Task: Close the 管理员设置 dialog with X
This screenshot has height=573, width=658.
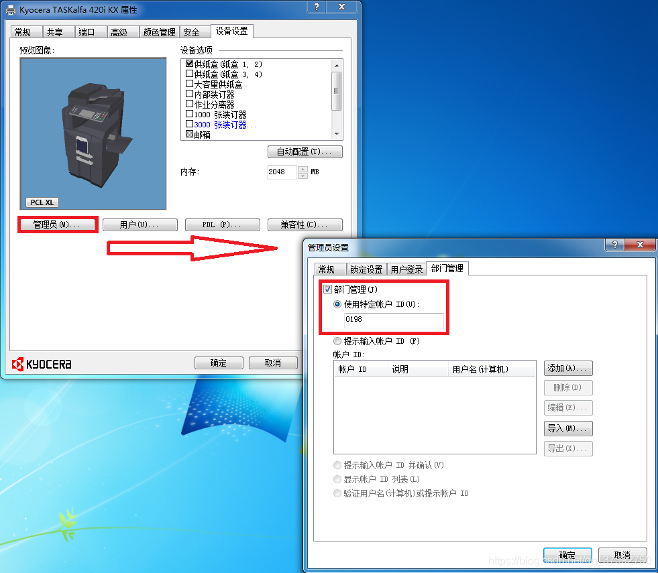Action: 640,245
